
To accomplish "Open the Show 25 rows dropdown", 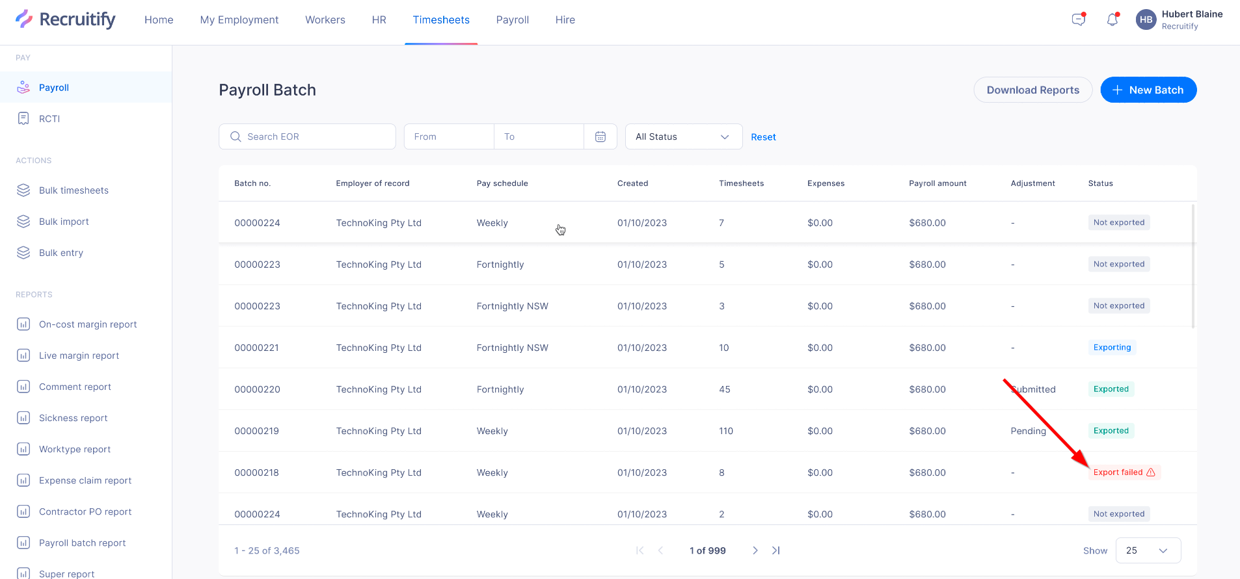I will pos(1148,550).
